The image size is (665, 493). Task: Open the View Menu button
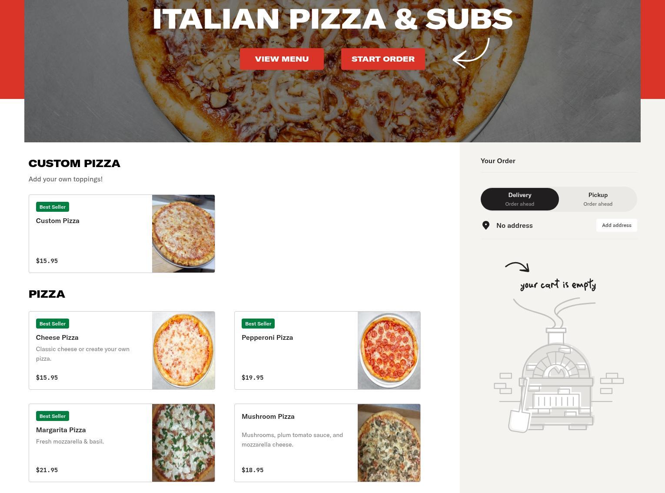pos(282,59)
